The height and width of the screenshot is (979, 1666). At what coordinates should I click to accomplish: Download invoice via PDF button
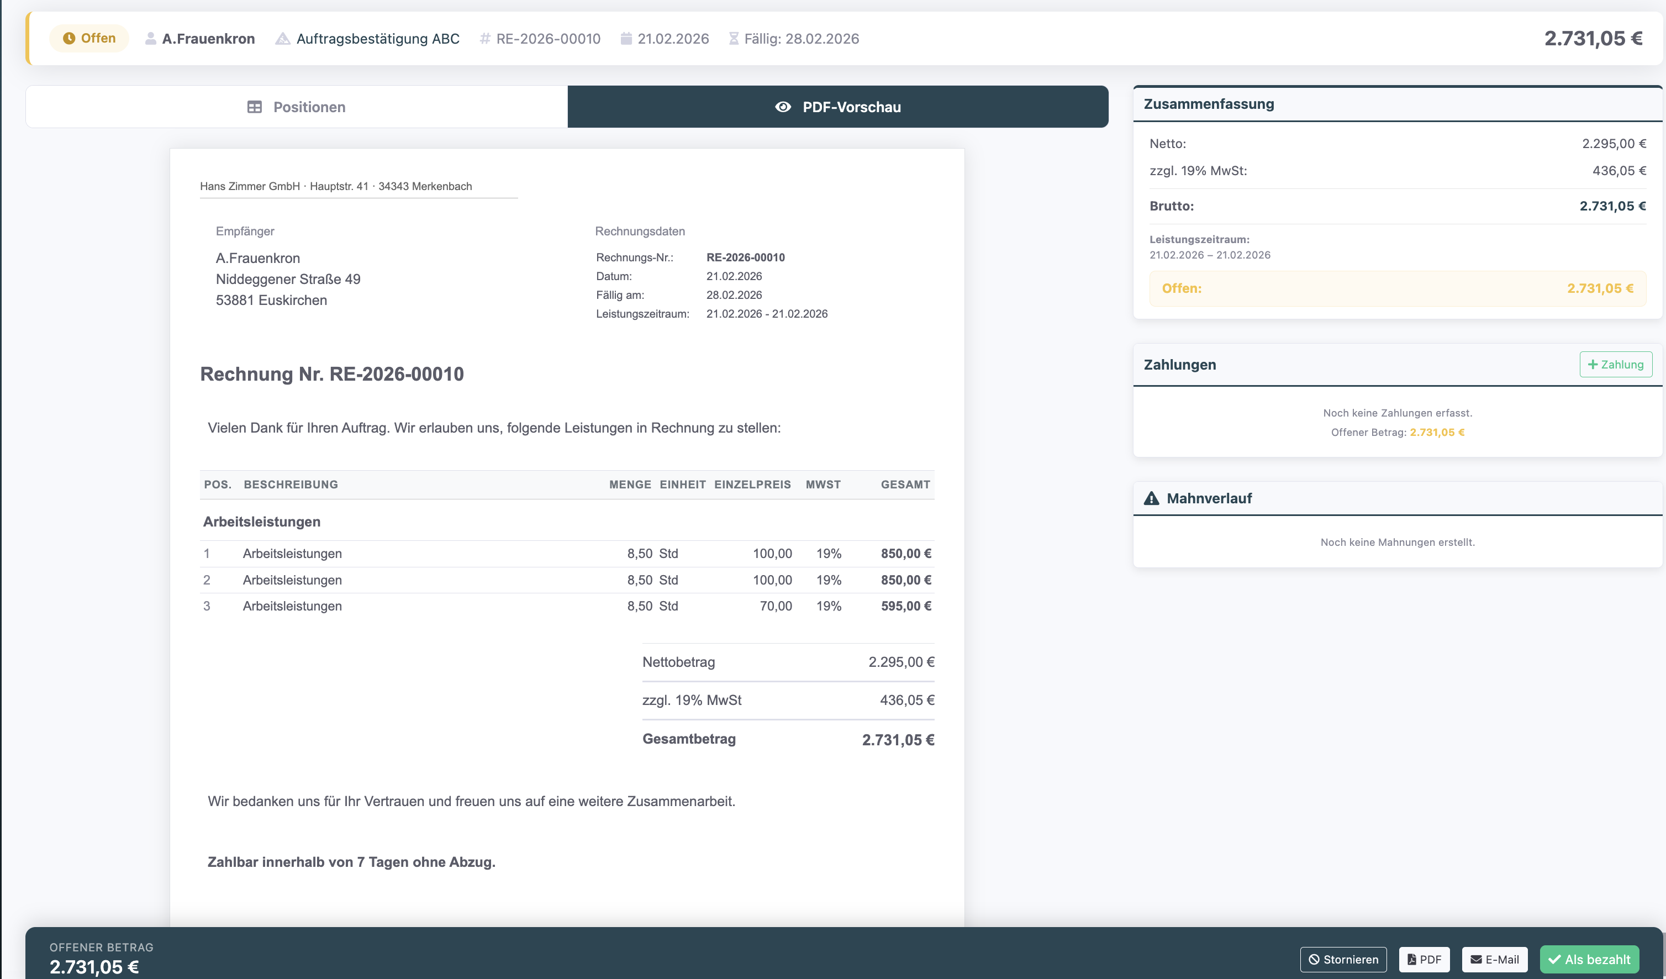click(x=1424, y=959)
